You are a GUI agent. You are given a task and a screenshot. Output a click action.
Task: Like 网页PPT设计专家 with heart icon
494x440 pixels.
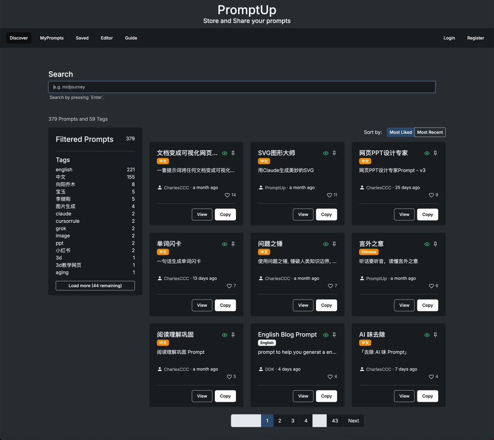[x=431, y=195]
